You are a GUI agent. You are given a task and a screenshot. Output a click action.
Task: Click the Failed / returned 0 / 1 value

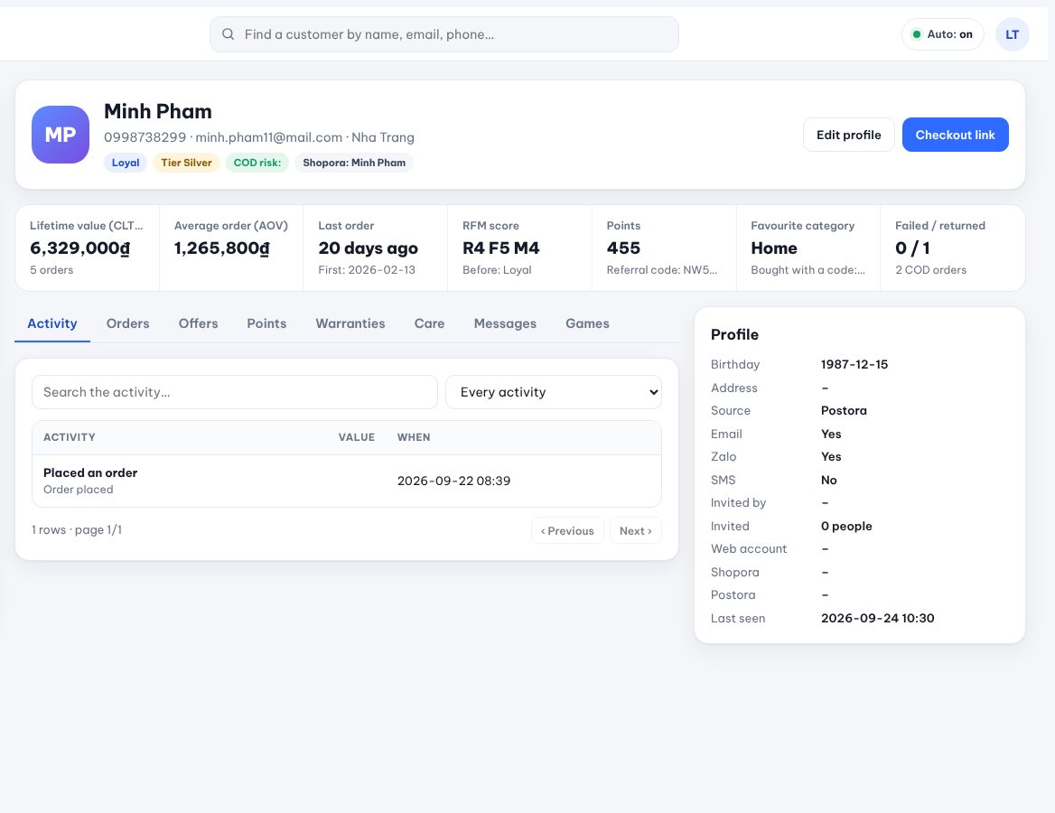coord(912,248)
